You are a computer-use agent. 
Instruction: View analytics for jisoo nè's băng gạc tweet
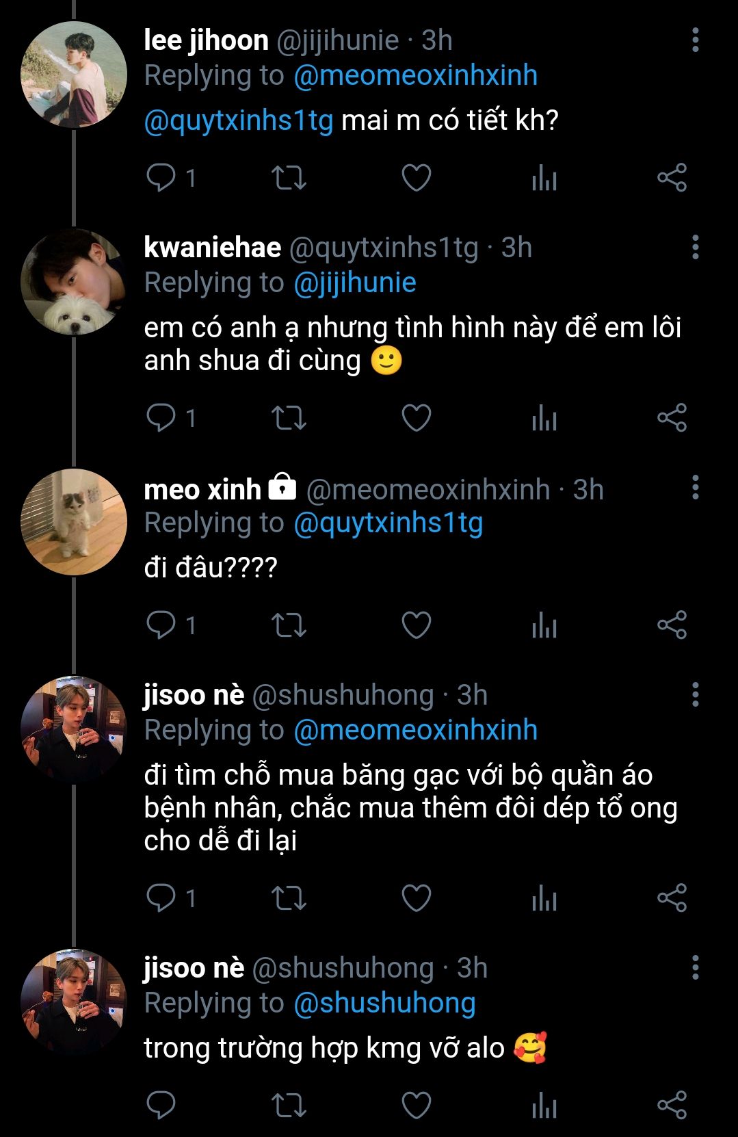click(544, 898)
